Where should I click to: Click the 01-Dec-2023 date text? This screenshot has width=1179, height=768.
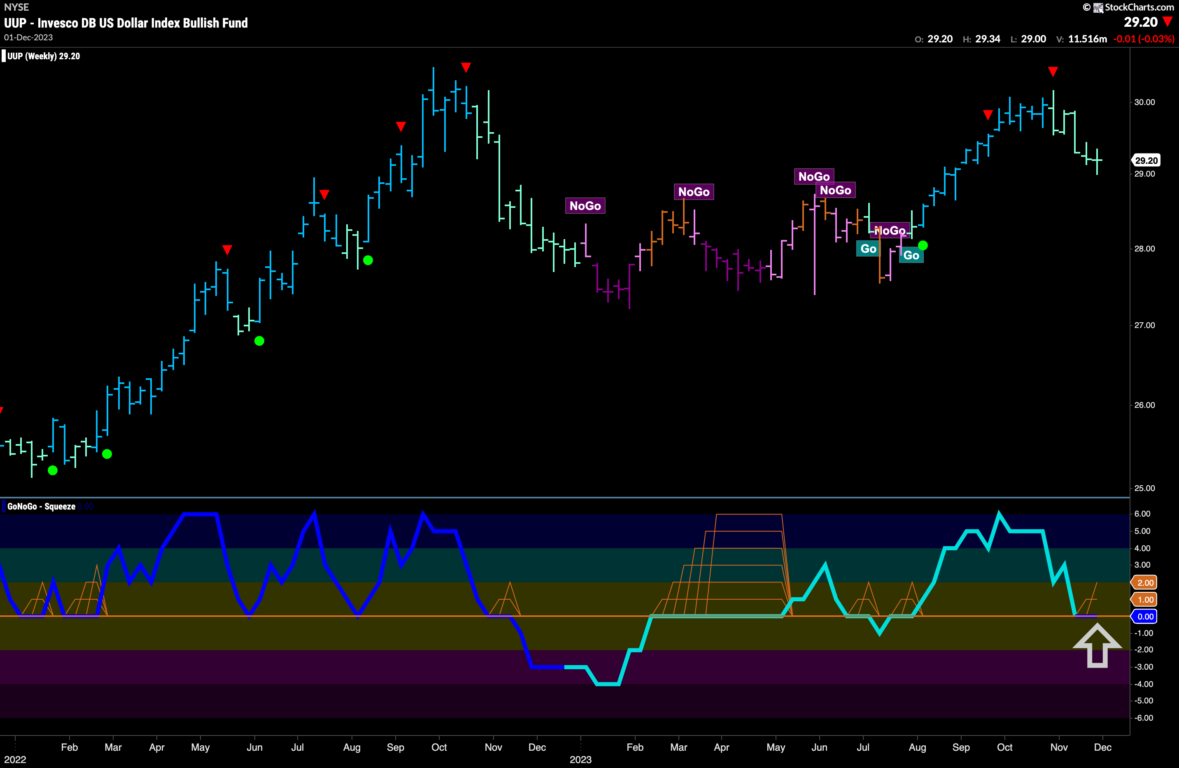(x=28, y=37)
